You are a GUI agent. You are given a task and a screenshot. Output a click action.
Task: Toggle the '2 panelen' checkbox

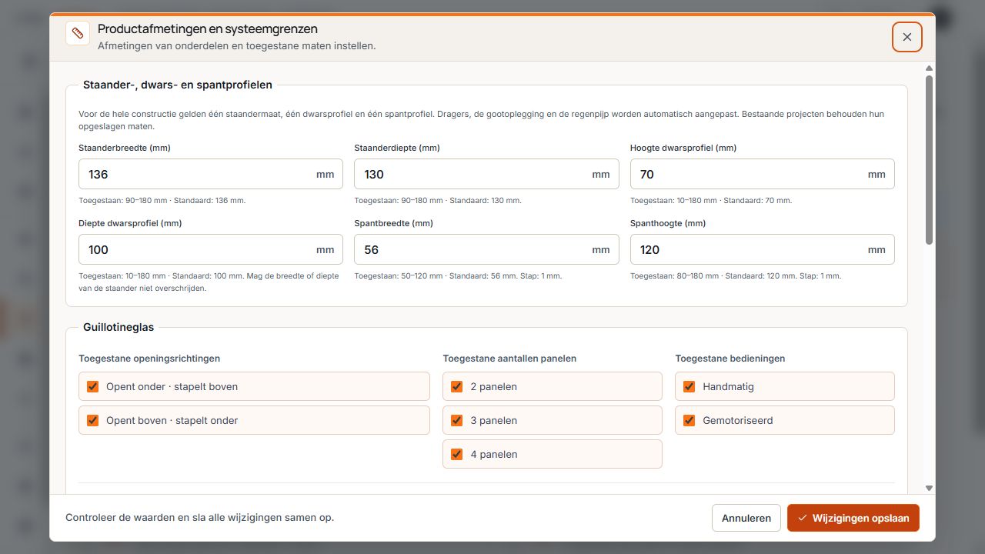point(457,386)
